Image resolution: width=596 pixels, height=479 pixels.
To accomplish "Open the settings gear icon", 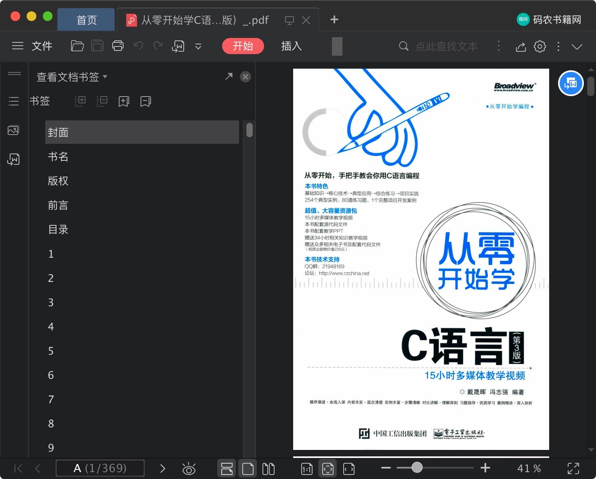I will [540, 46].
